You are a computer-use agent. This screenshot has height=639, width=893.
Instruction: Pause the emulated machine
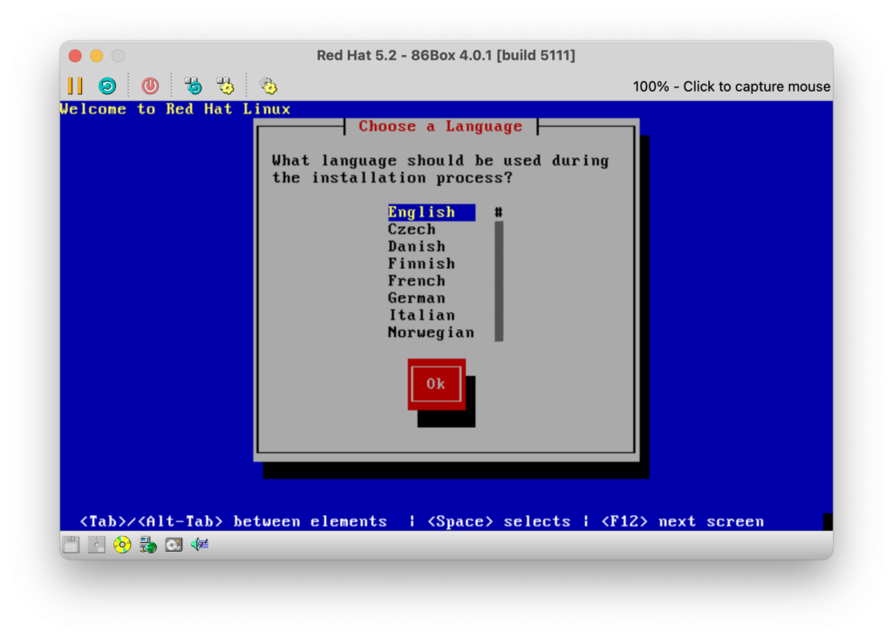[x=75, y=86]
